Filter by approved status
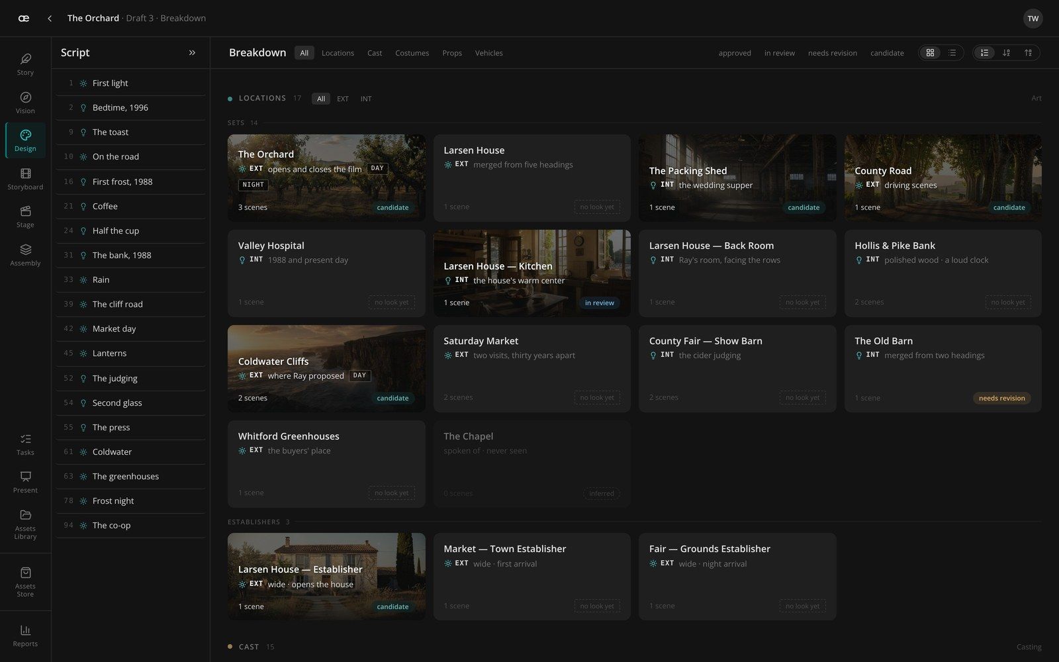This screenshot has height=662, width=1059. [735, 53]
